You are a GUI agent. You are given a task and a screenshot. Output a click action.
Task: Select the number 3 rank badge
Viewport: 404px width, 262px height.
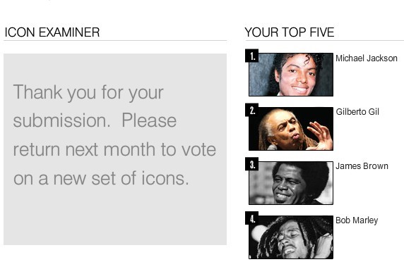point(252,164)
